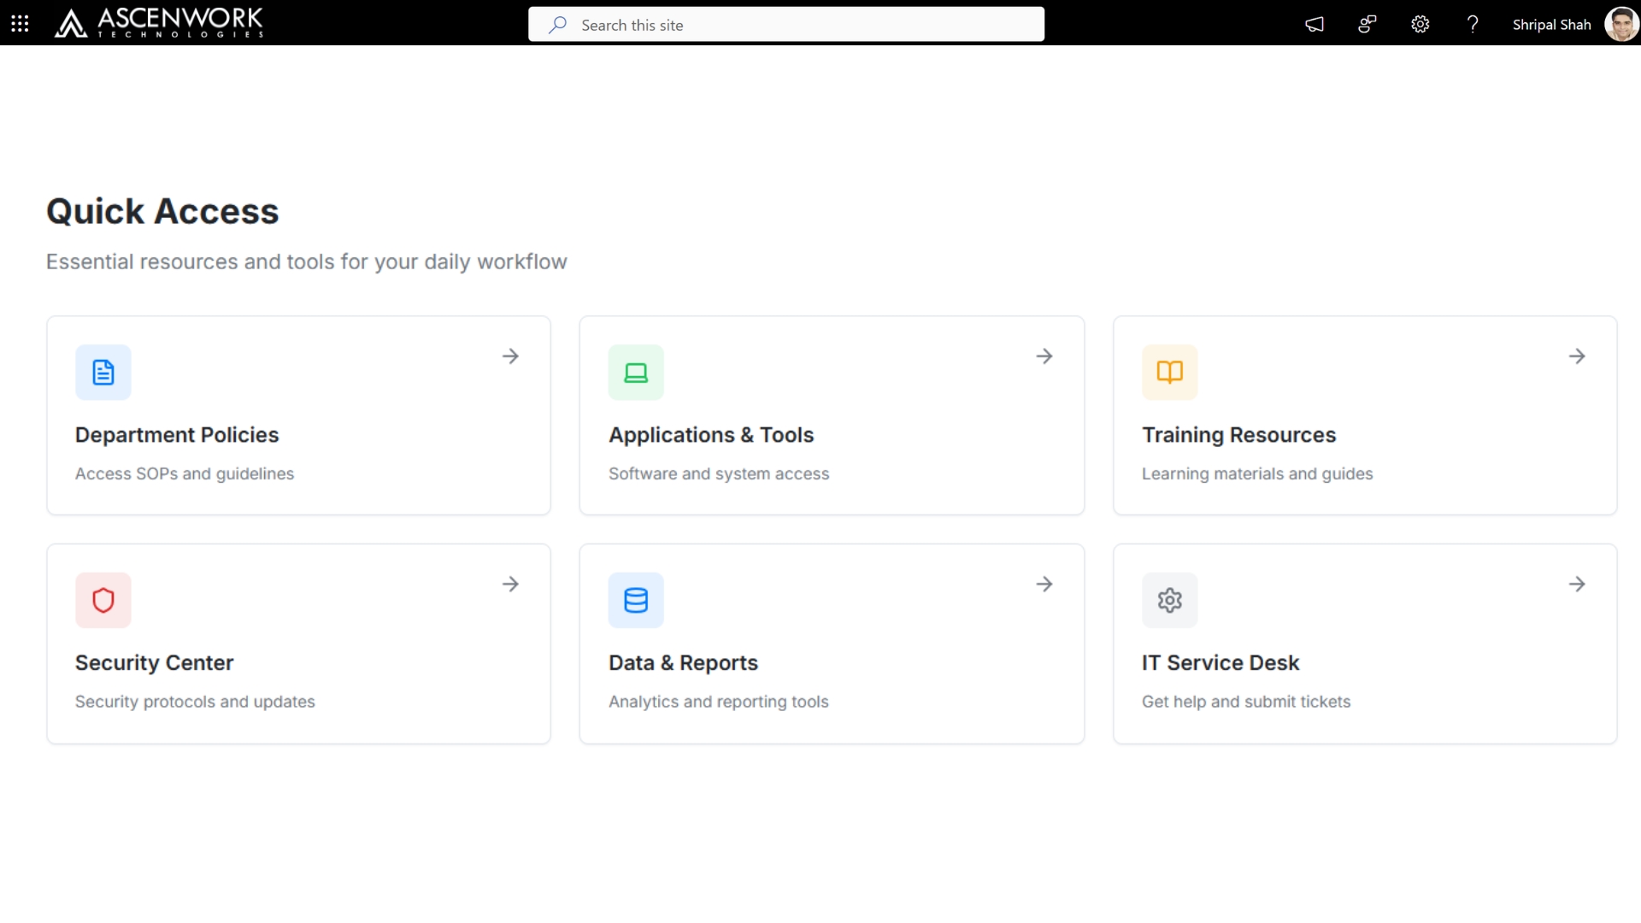Click the arrow on the Data & Reports card

pos(1044,585)
